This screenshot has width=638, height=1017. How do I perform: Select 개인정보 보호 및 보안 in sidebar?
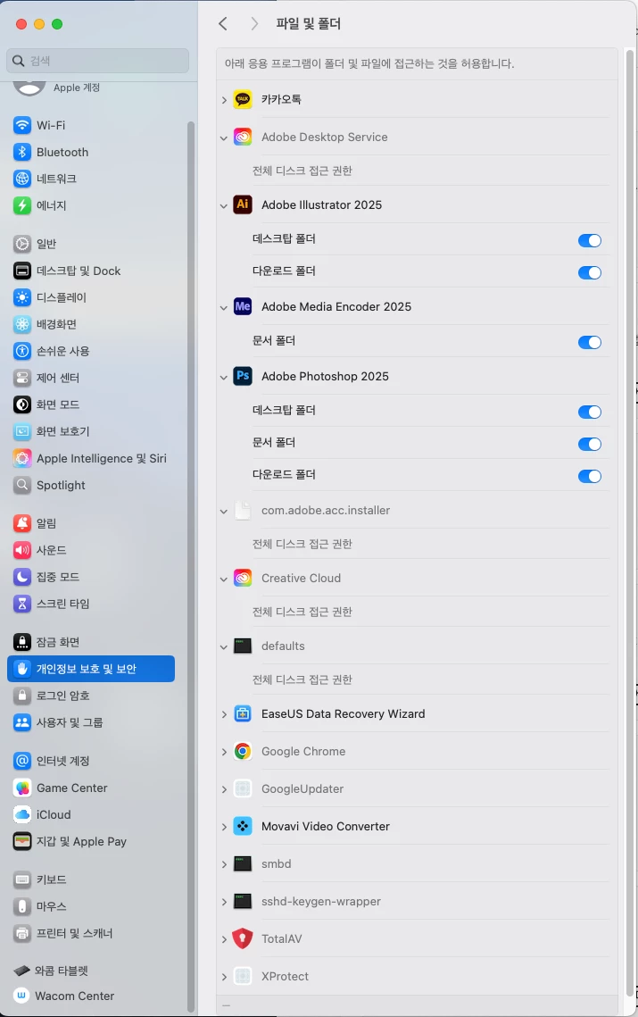coord(91,669)
